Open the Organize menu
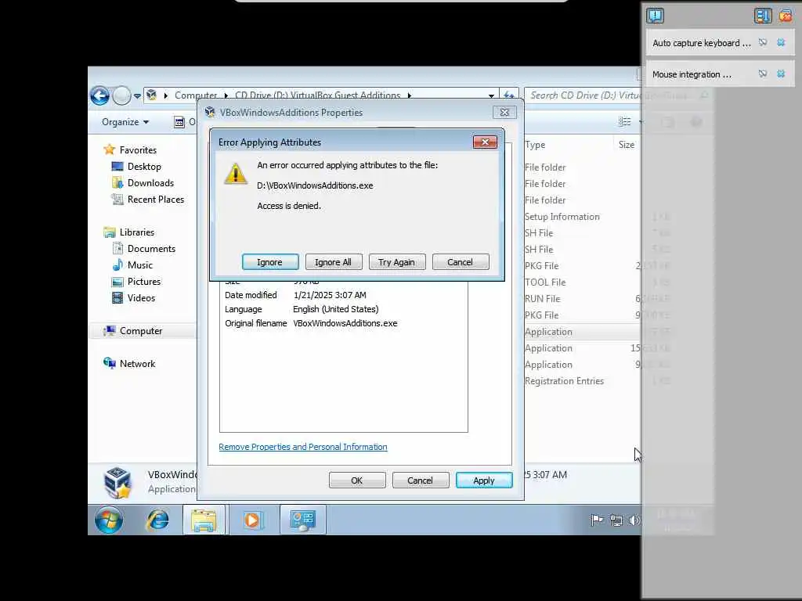 click(x=125, y=121)
